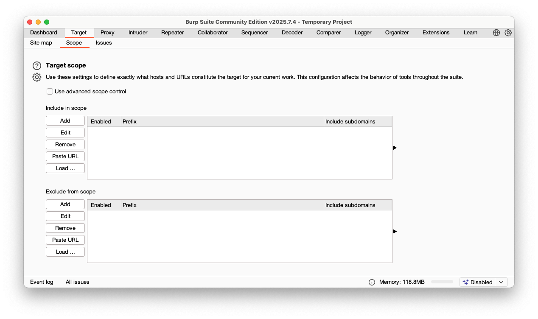This screenshot has height=319, width=538.
Task: Open the dropdown arrow beside Disabled
Action: click(501, 282)
